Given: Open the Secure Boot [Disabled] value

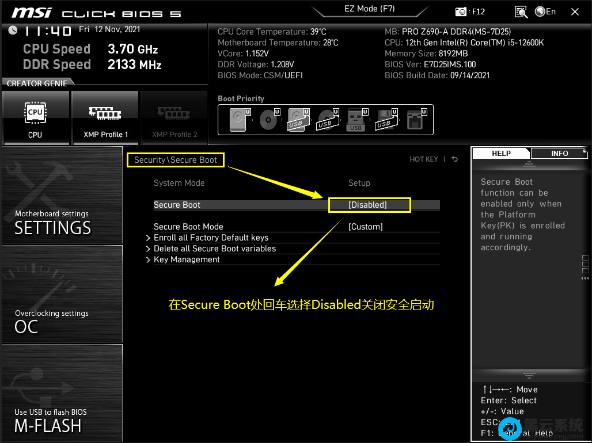Looking at the screenshot, I should pos(369,205).
